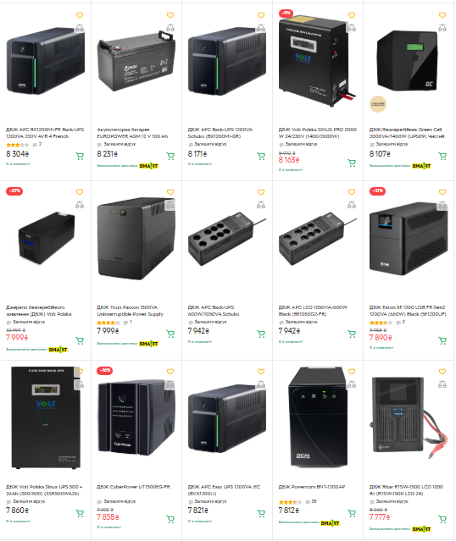
Task: Favorite the Trust Paxxon 1500VA UPS
Action: pos(170,192)
